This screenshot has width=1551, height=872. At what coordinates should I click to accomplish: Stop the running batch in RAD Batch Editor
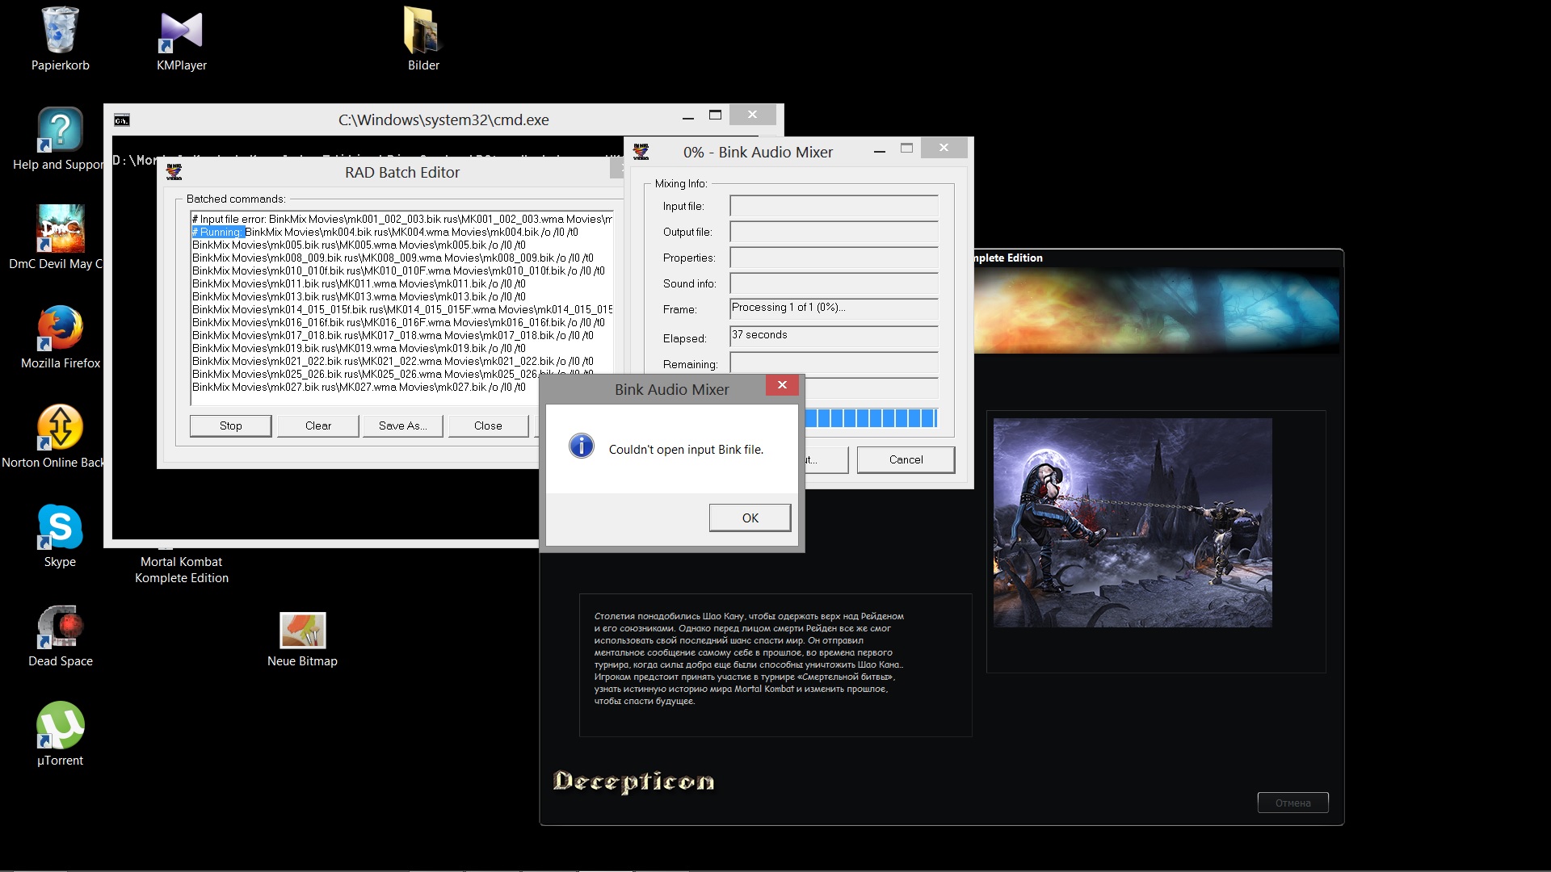pyautogui.click(x=230, y=426)
